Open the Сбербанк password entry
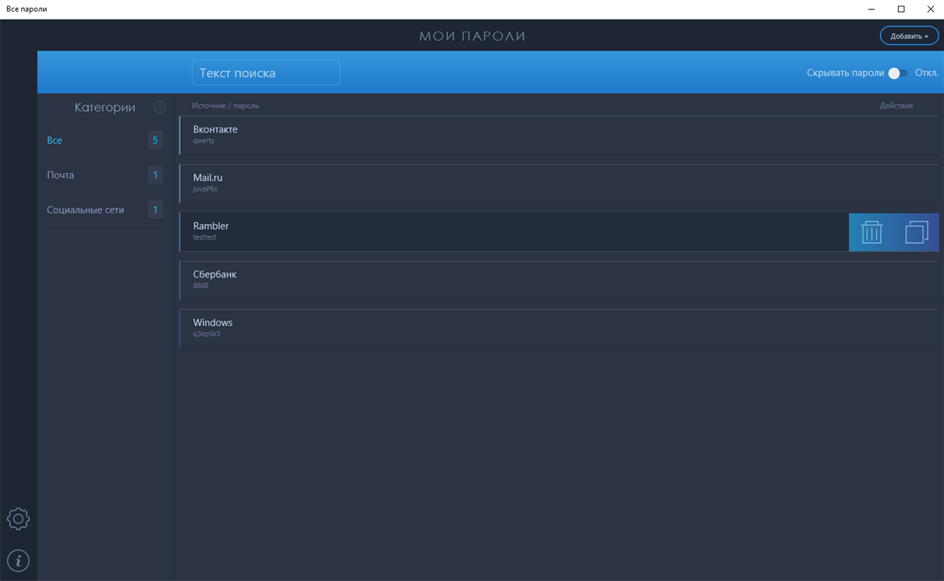Screen dimensions: 944x581 click(x=559, y=280)
